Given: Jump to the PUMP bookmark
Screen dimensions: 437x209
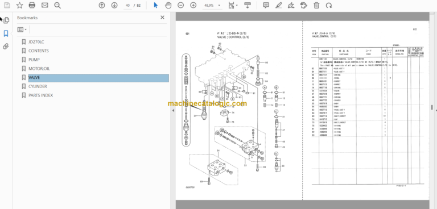Looking at the screenshot, I should [34, 60].
